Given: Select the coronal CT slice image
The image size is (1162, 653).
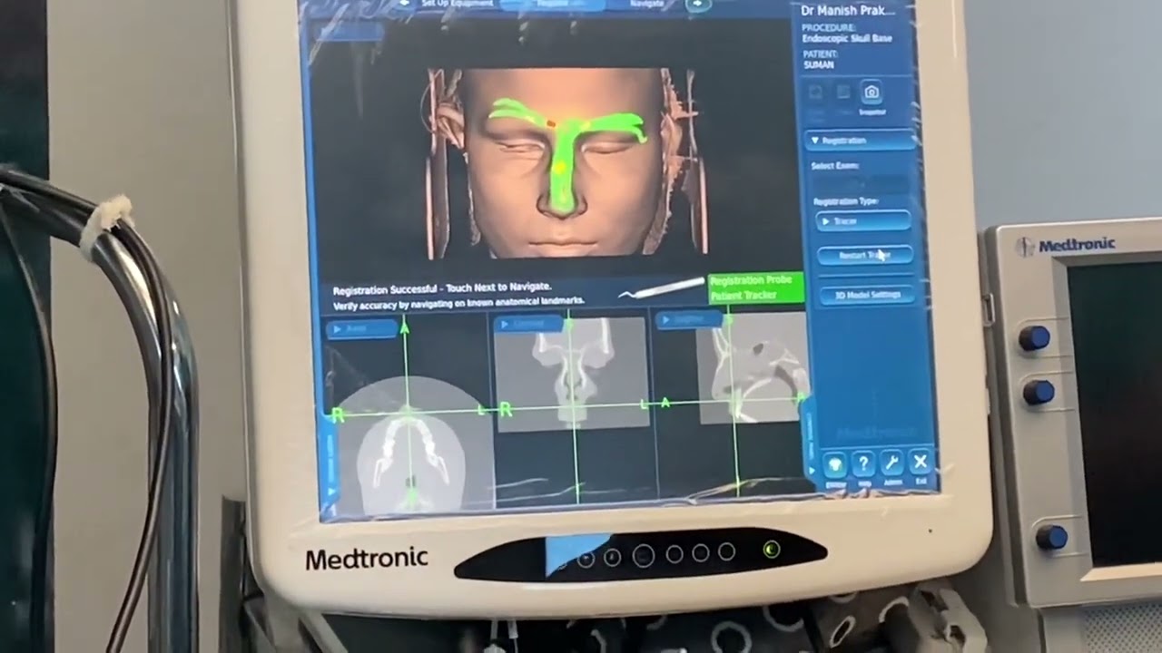Looking at the screenshot, I should tap(572, 372).
